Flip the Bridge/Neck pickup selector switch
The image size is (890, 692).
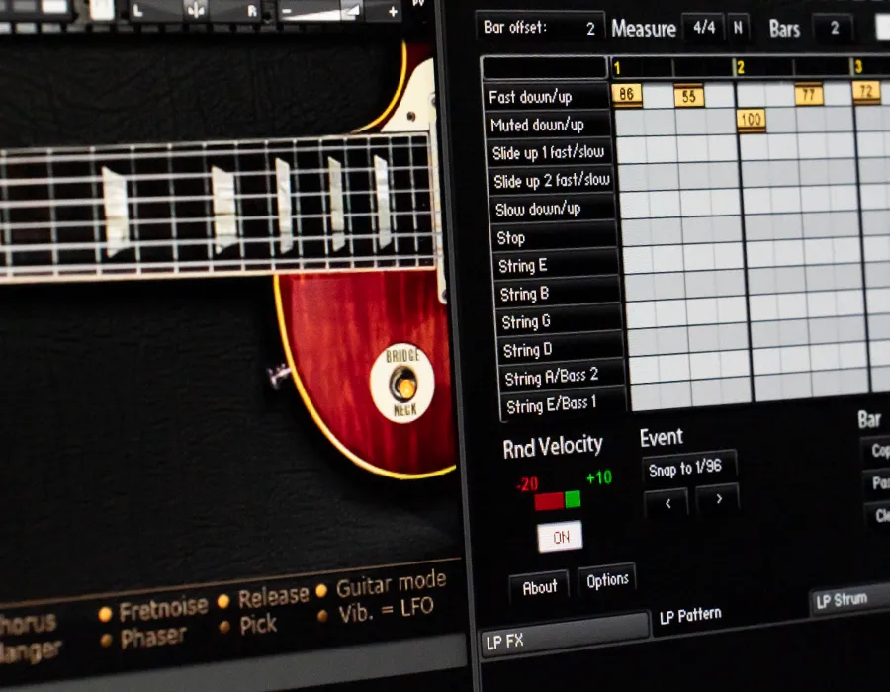(x=402, y=384)
